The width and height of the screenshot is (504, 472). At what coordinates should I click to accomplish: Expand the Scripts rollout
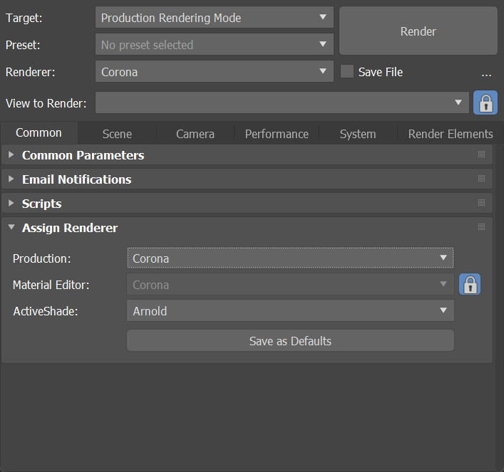coord(41,204)
